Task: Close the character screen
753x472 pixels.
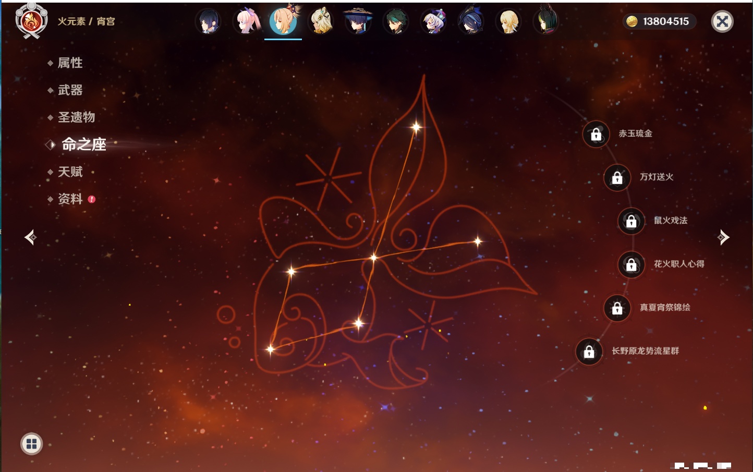Action: [x=722, y=21]
